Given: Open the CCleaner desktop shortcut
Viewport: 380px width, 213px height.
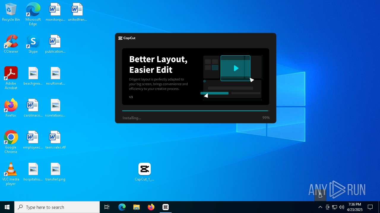Looking at the screenshot, I should [x=11, y=44].
